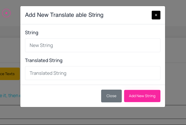Select the Translated String placeholder text

click(48, 73)
